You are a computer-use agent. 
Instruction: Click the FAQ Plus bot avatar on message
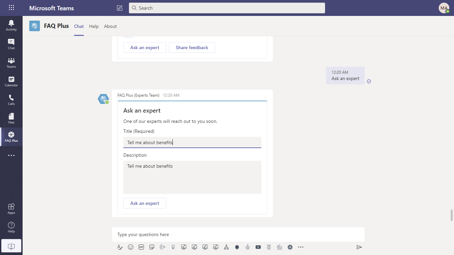pyautogui.click(x=103, y=99)
